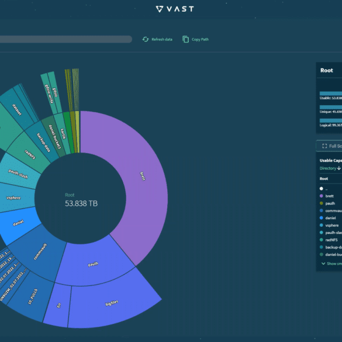
Task: Select the fdsio outer segment
Action: (55, 92)
